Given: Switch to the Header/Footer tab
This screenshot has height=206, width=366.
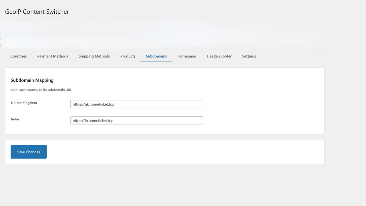Looking at the screenshot, I should (x=219, y=56).
